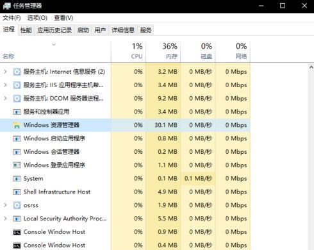
Task: Click the System process icon
Action: click(x=17, y=179)
